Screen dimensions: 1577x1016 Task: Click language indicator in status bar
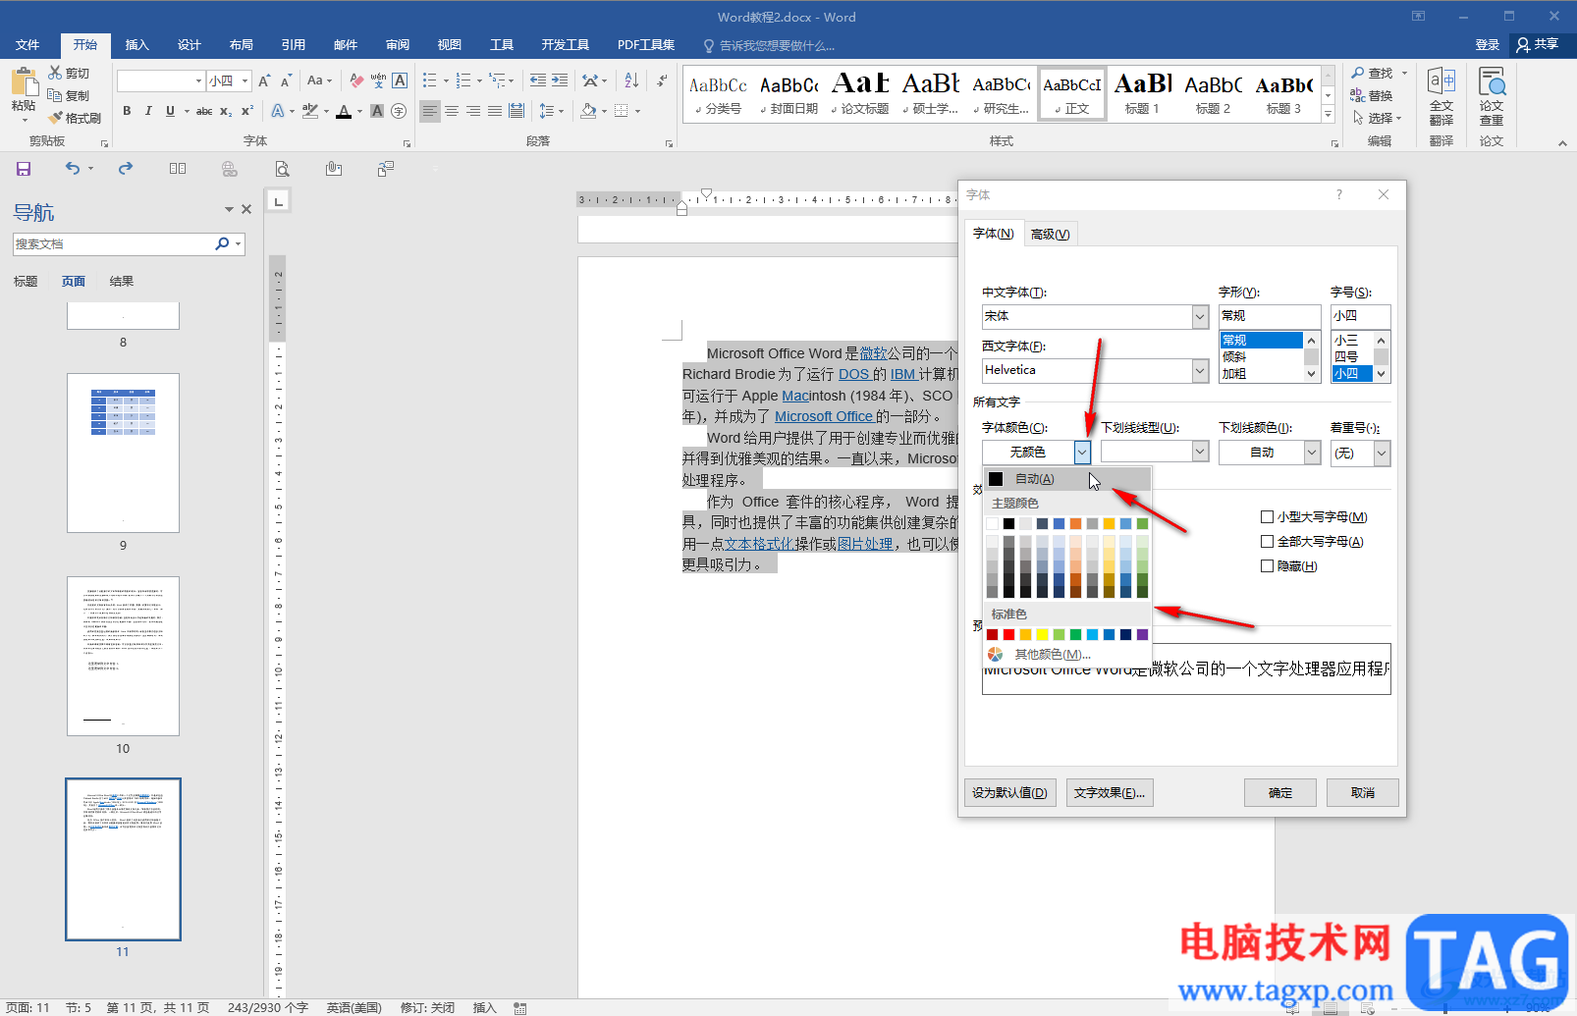(353, 1007)
